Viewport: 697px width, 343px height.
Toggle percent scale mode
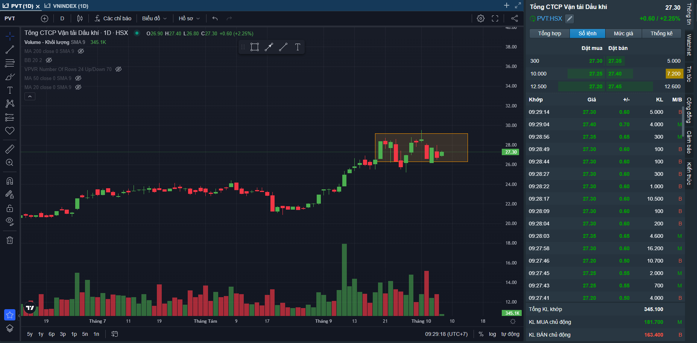(x=481, y=334)
